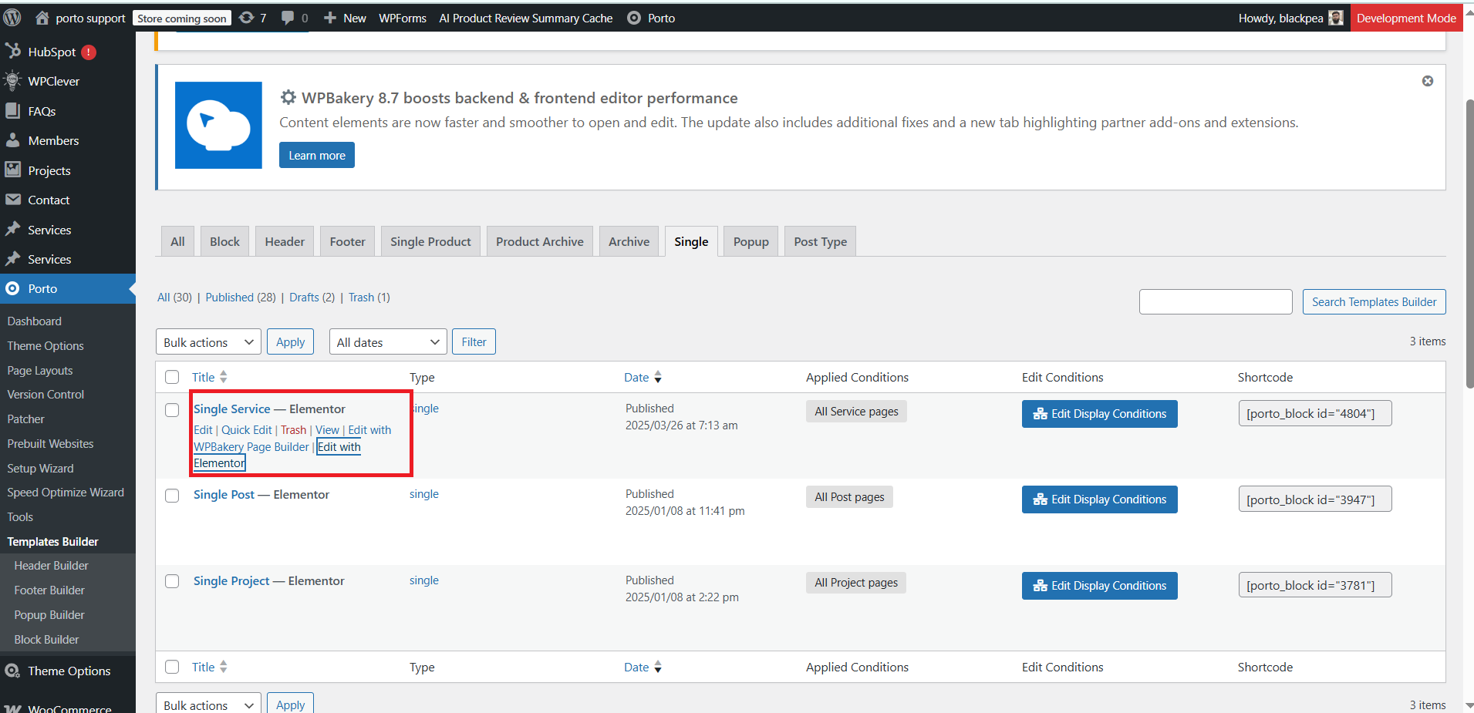Click the HubSpot sprocket icon
Image resolution: width=1474 pixels, height=713 pixels.
click(x=13, y=52)
